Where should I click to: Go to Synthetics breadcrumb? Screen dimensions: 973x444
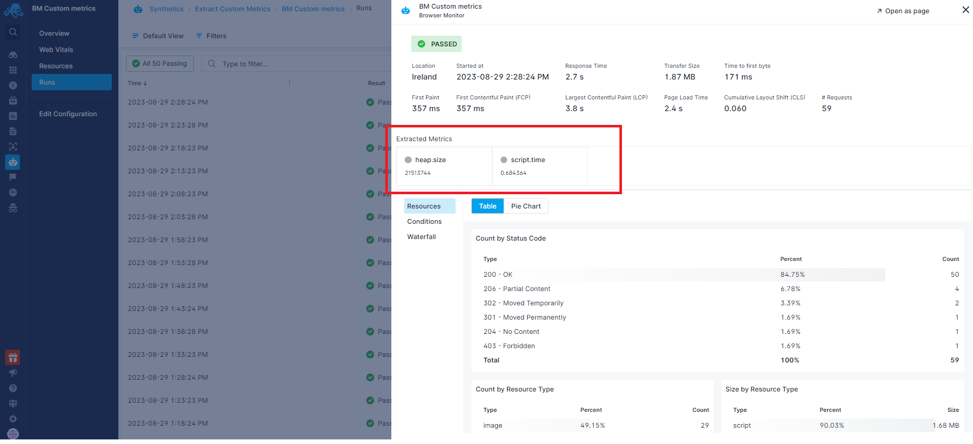(x=166, y=9)
